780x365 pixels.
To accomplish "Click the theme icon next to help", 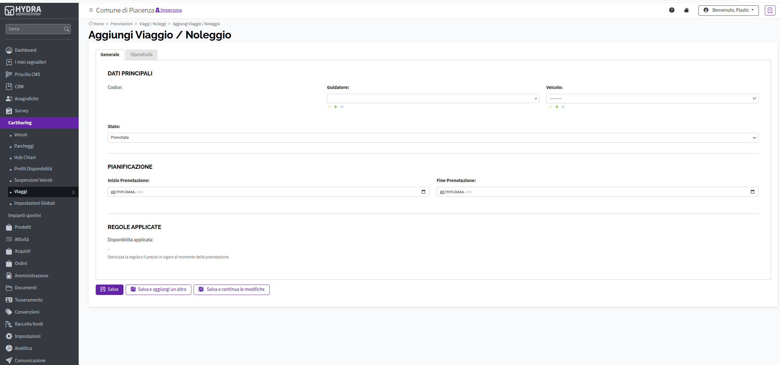I will pos(687,10).
